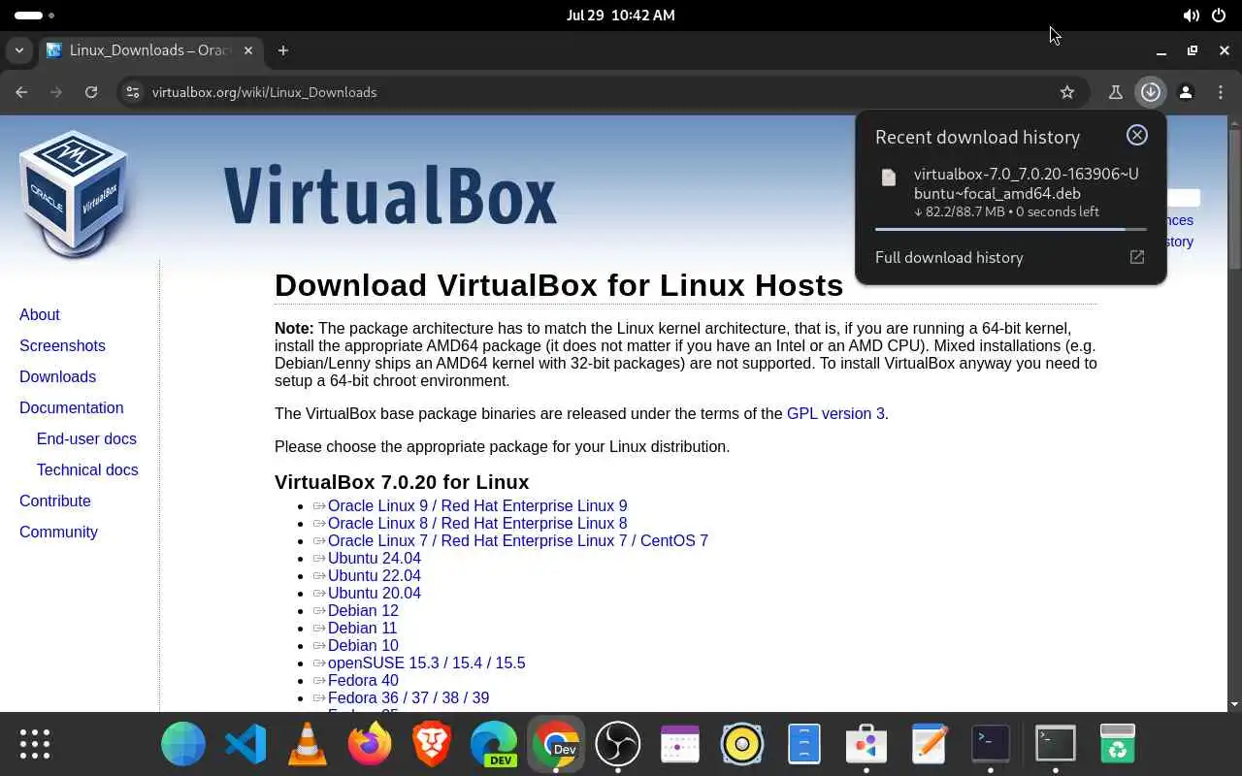Reload the page with the refresh icon
Viewport: 1242px width, 776px height.
coord(91,92)
